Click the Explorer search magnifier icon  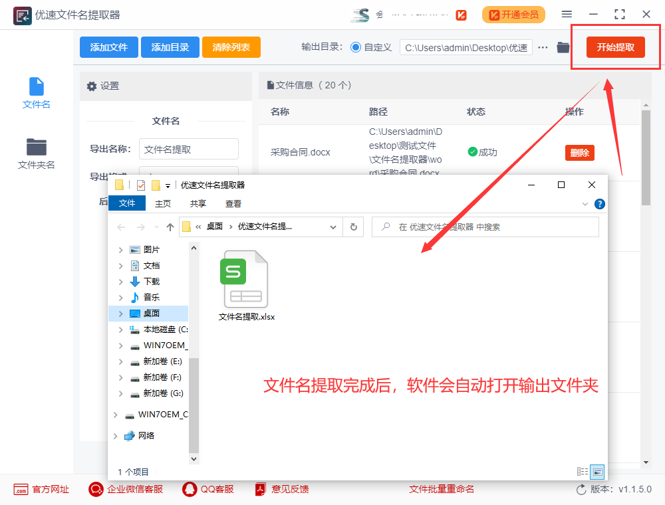pyautogui.click(x=386, y=227)
